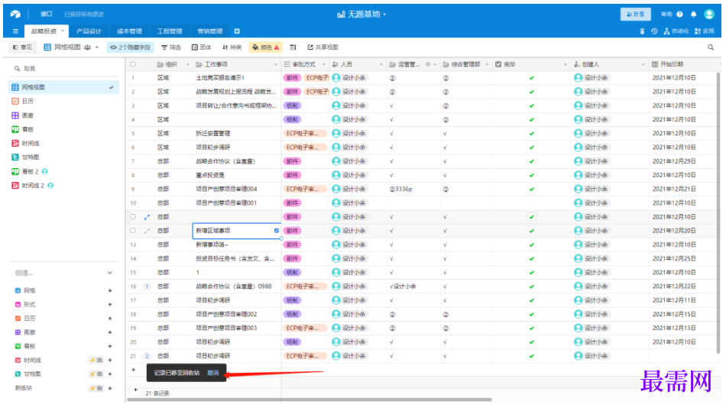Image resolution: width=726 pixels, height=405 pixels.
Task: Add a new table with plus tab icon
Action: 237,31
